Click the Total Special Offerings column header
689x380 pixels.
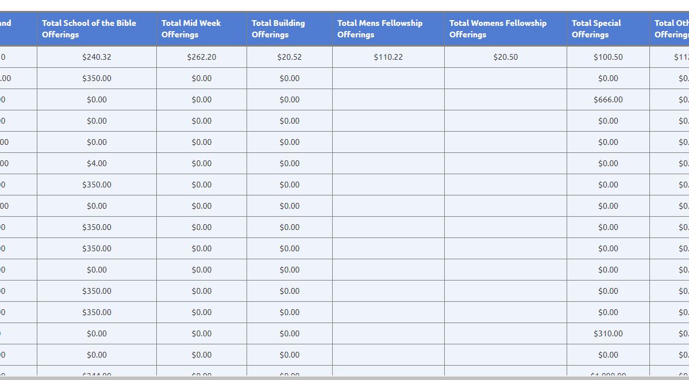tap(596, 29)
